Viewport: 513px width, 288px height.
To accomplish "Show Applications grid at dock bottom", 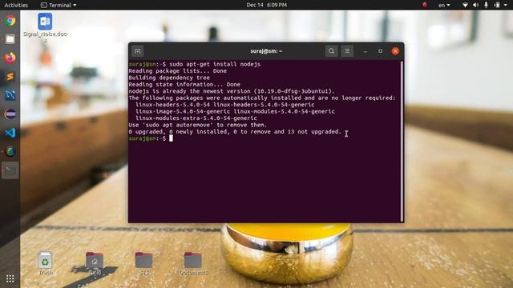I will [10, 278].
